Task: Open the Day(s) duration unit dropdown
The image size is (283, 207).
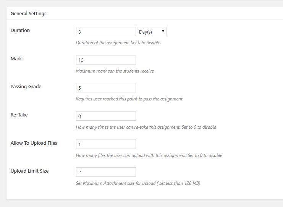Action: [151, 32]
